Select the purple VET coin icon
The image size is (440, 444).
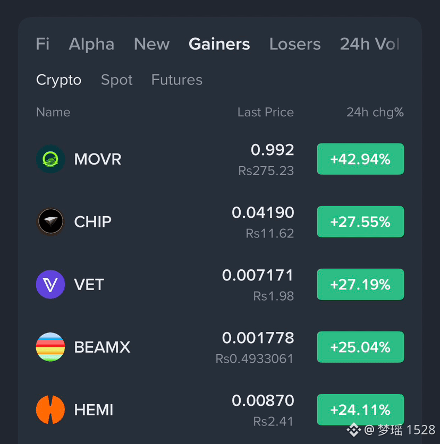(50, 284)
